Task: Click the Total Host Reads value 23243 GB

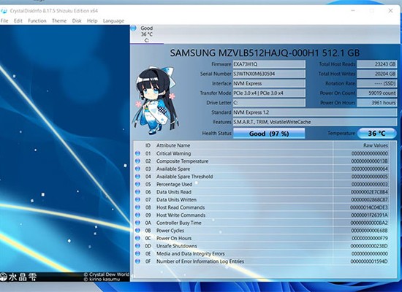Action: click(x=377, y=64)
